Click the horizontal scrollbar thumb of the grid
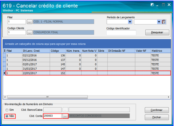The width and height of the screenshot is (174, 126). click(47, 97)
